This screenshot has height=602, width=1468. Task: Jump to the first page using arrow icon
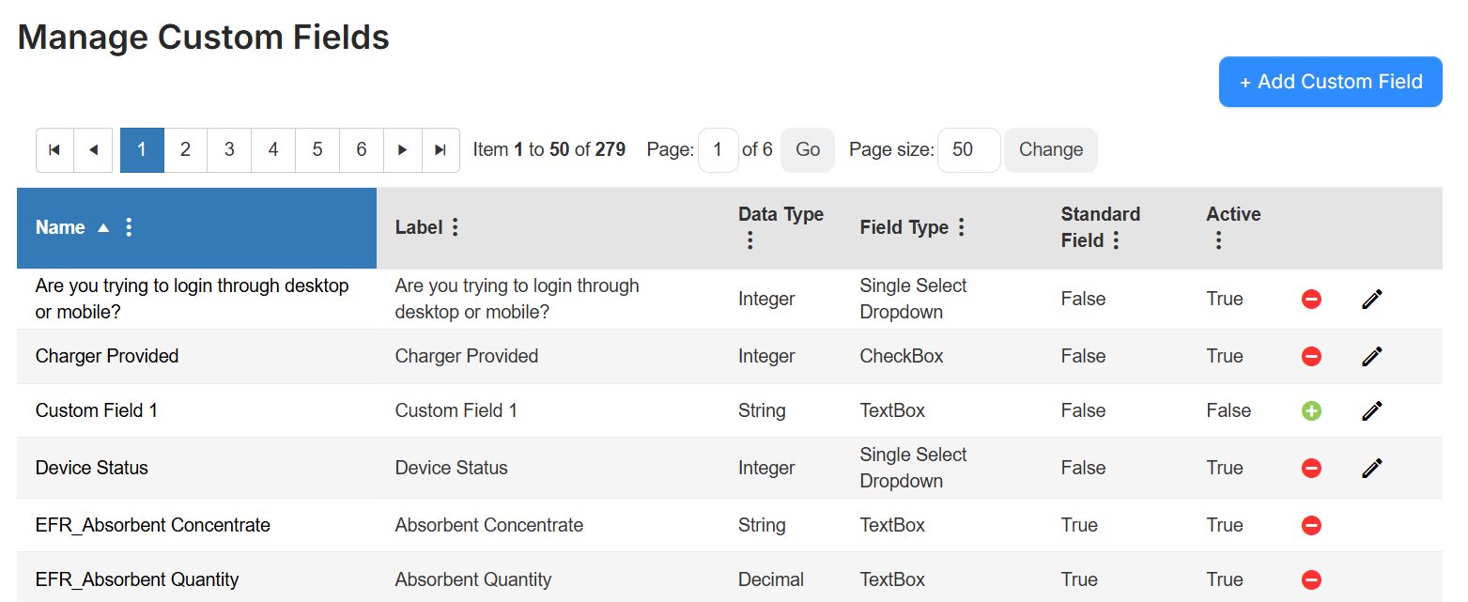point(54,149)
